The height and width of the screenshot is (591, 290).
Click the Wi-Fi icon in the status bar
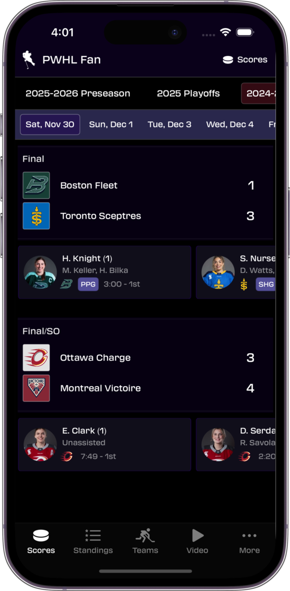225,33
